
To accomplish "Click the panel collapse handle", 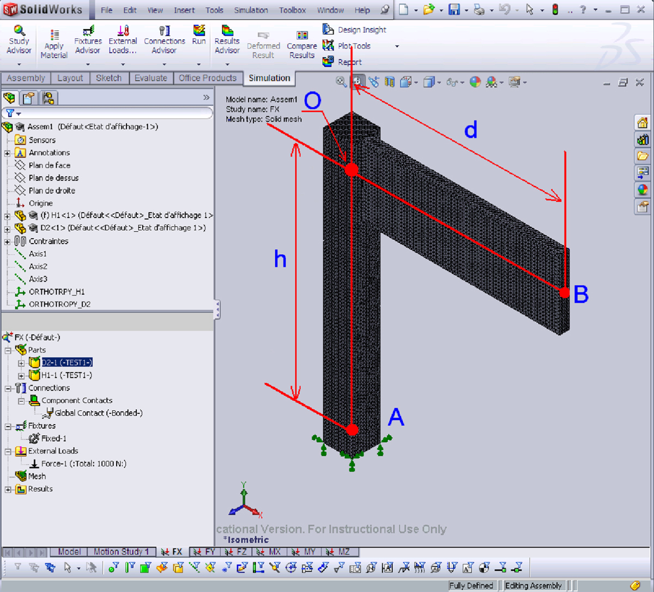I will click(x=217, y=310).
